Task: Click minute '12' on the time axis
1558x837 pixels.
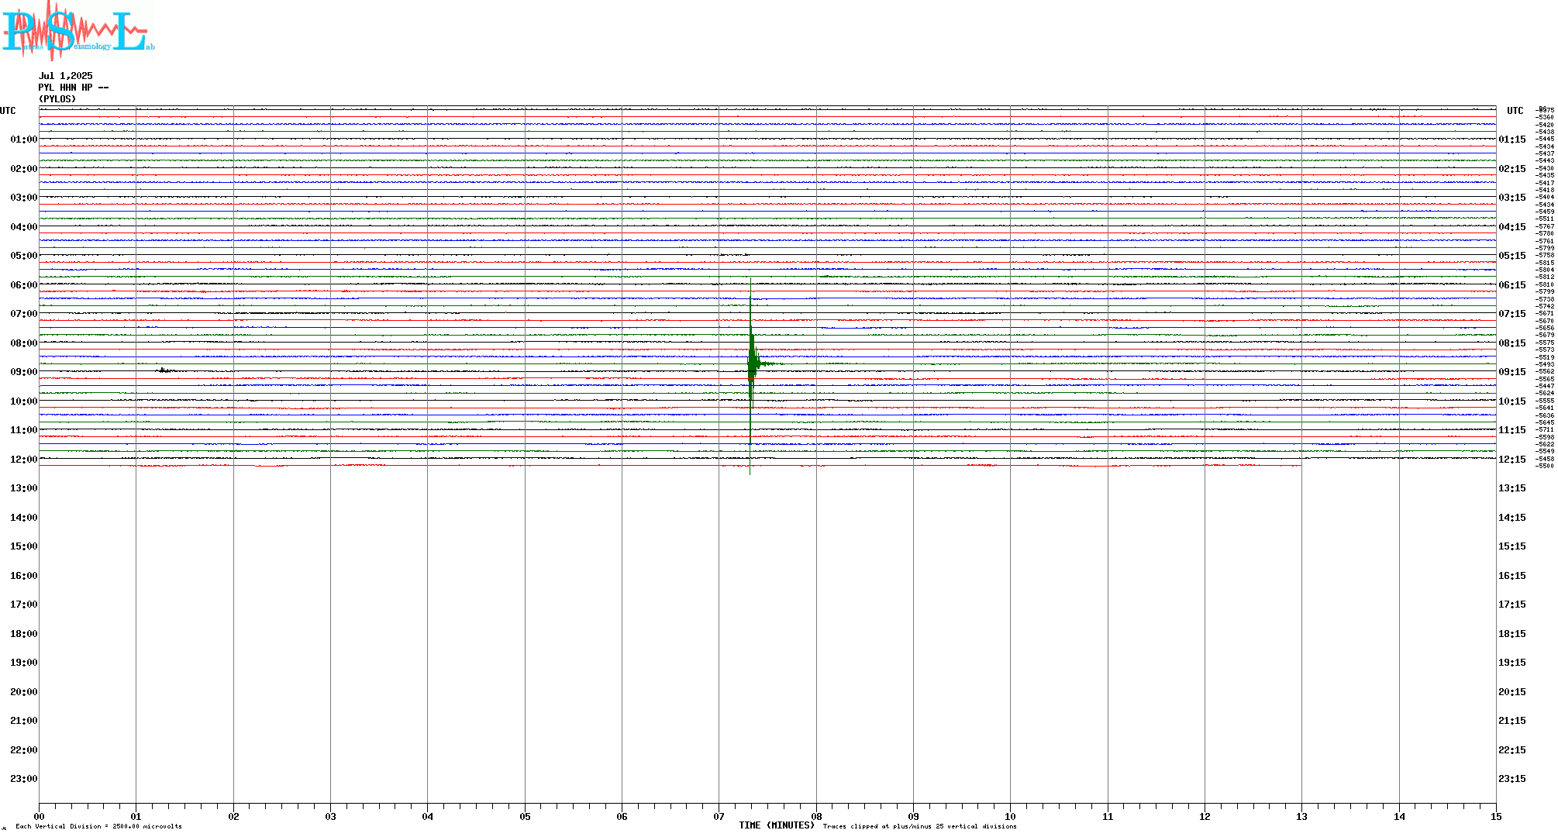Action: (1205, 816)
